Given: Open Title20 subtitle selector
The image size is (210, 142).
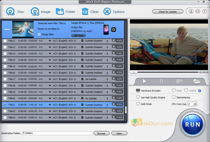Looking at the screenshot, I should coord(107,98).
